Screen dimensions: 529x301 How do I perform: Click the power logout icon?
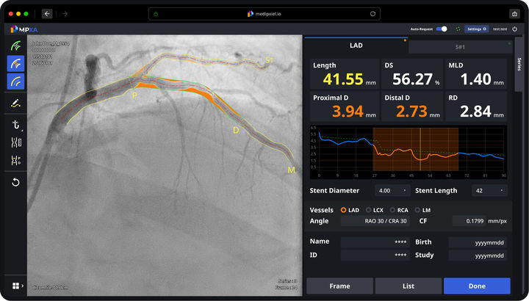coord(514,29)
